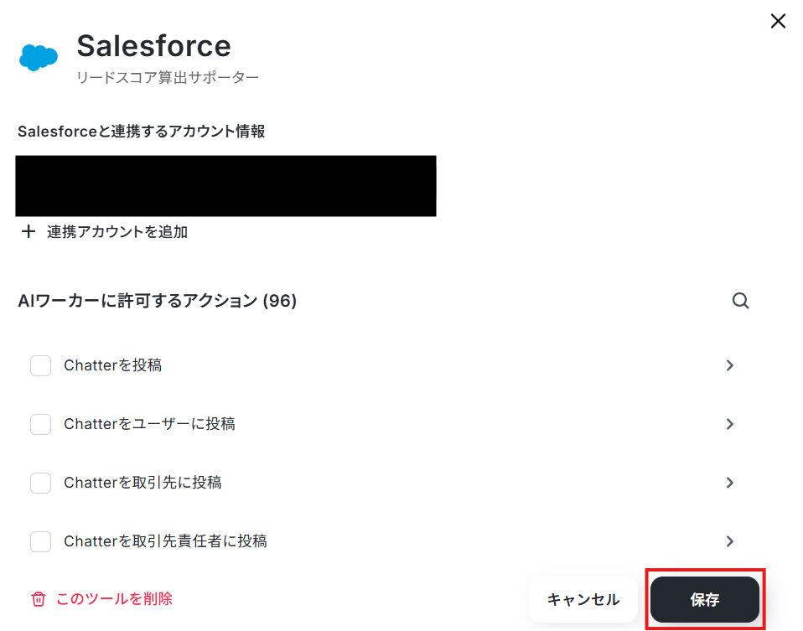This screenshot has width=803, height=631.
Task: Click the キャンセル button
Action: [x=583, y=599]
